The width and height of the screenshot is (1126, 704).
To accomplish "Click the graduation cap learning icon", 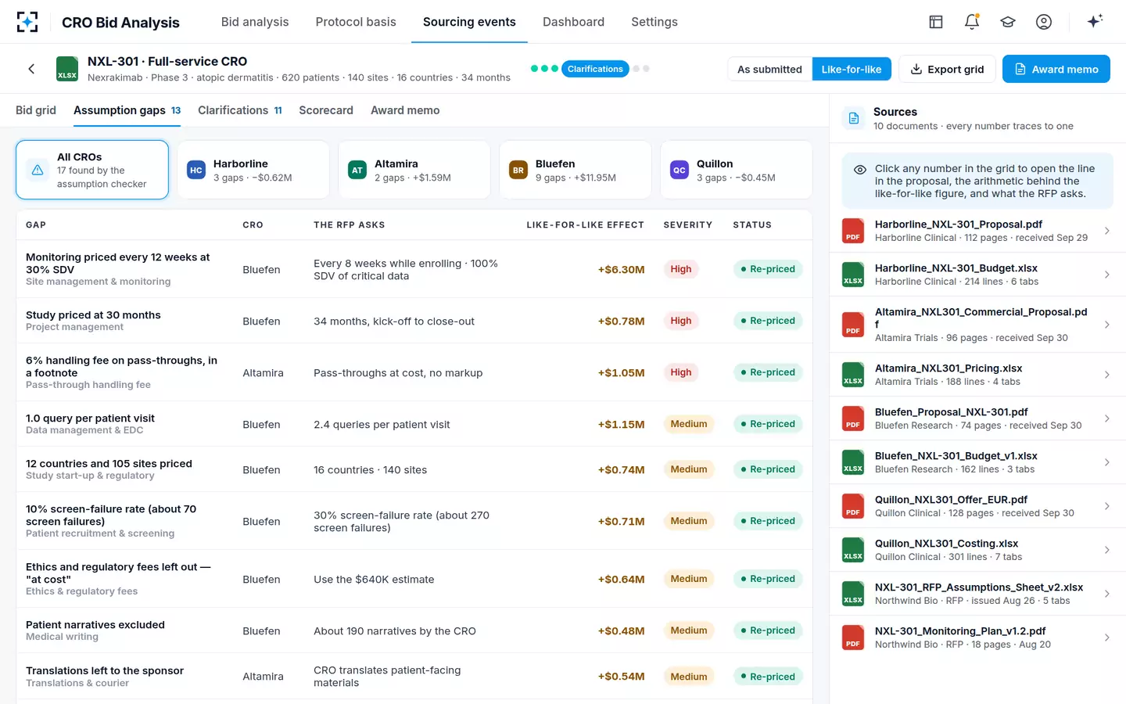I will click(1008, 22).
